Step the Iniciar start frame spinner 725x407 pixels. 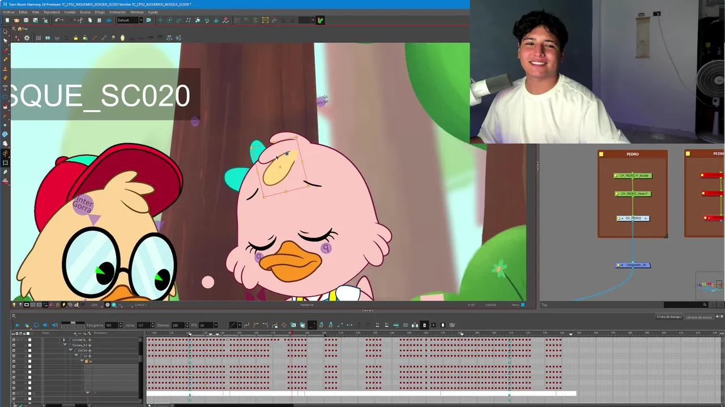(153, 325)
